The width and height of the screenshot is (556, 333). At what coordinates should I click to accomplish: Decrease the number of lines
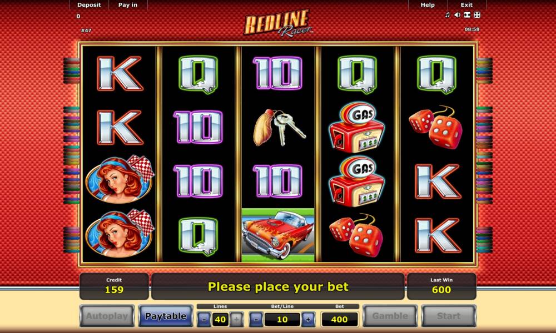(x=204, y=320)
